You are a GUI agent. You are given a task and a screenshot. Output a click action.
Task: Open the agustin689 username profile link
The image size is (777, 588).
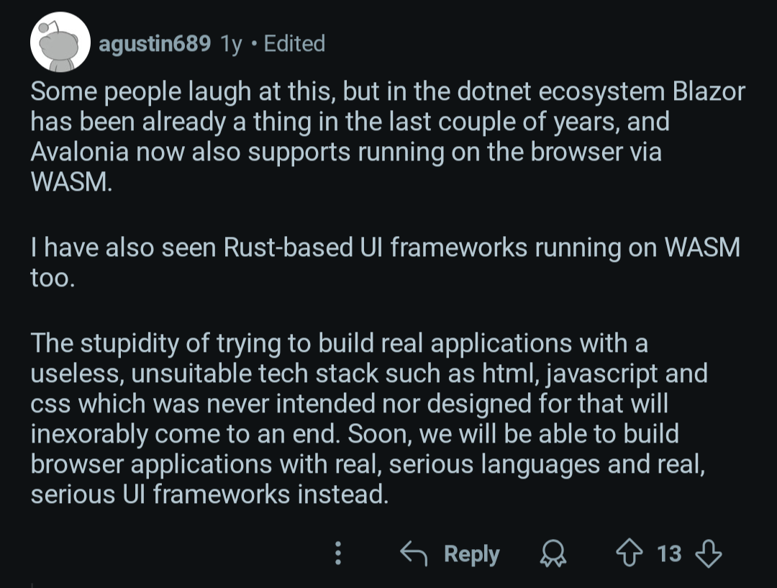155,44
